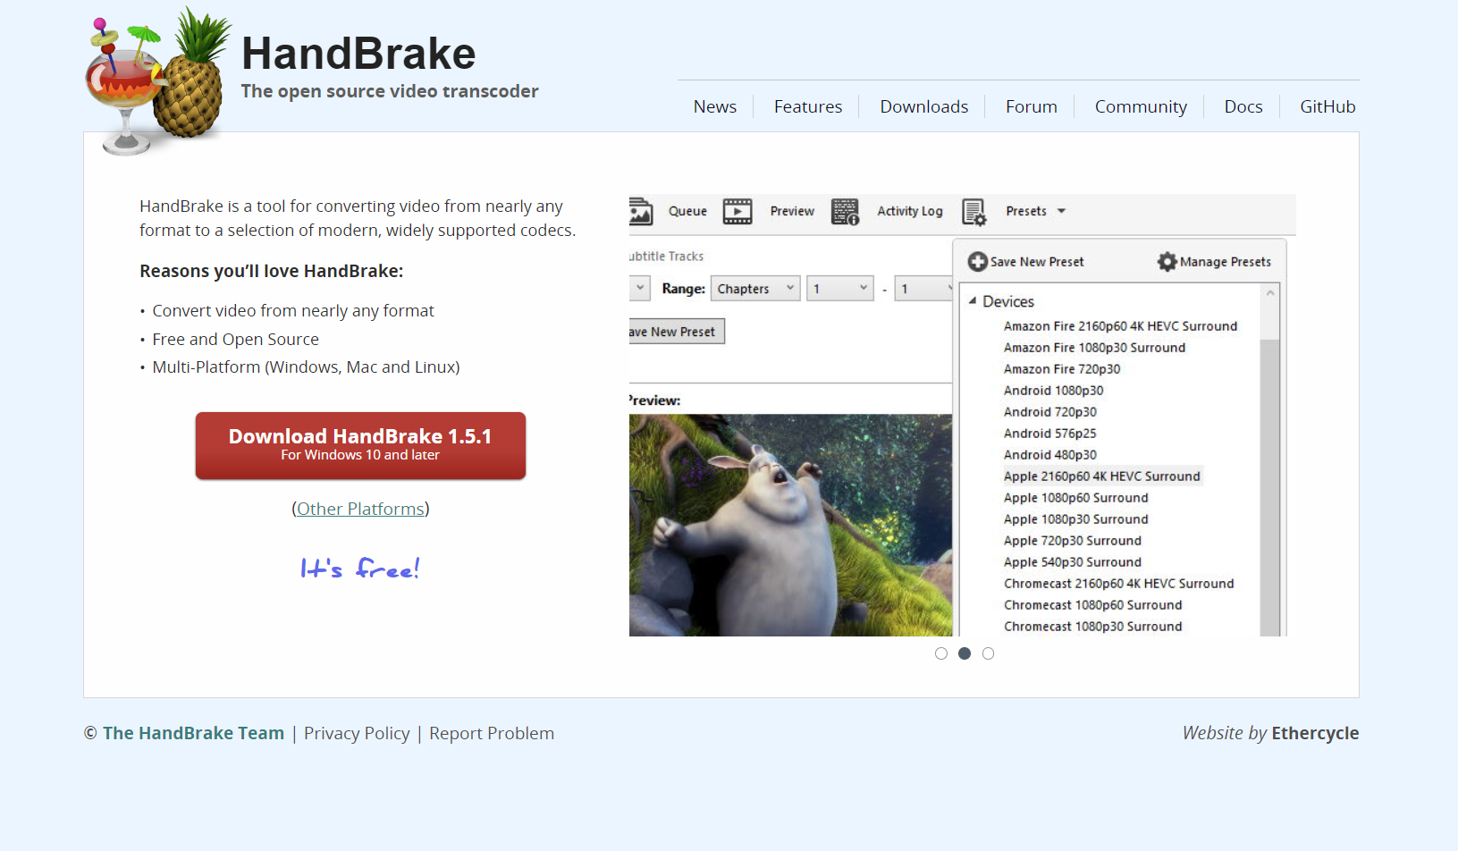Select Chromecast 1080p60 Surround preset
The height and width of the screenshot is (851, 1458).
(1092, 605)
